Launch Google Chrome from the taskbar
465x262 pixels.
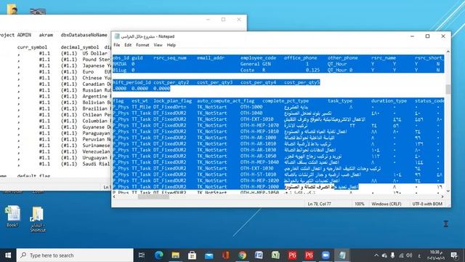pos(242,255)
